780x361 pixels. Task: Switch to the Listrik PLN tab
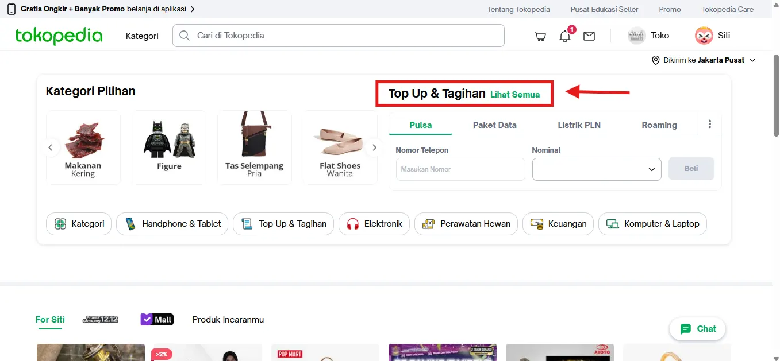(x=579, y=125)
